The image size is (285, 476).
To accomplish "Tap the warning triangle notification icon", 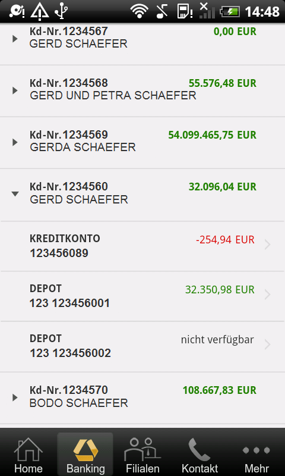I will click(40, 11).
